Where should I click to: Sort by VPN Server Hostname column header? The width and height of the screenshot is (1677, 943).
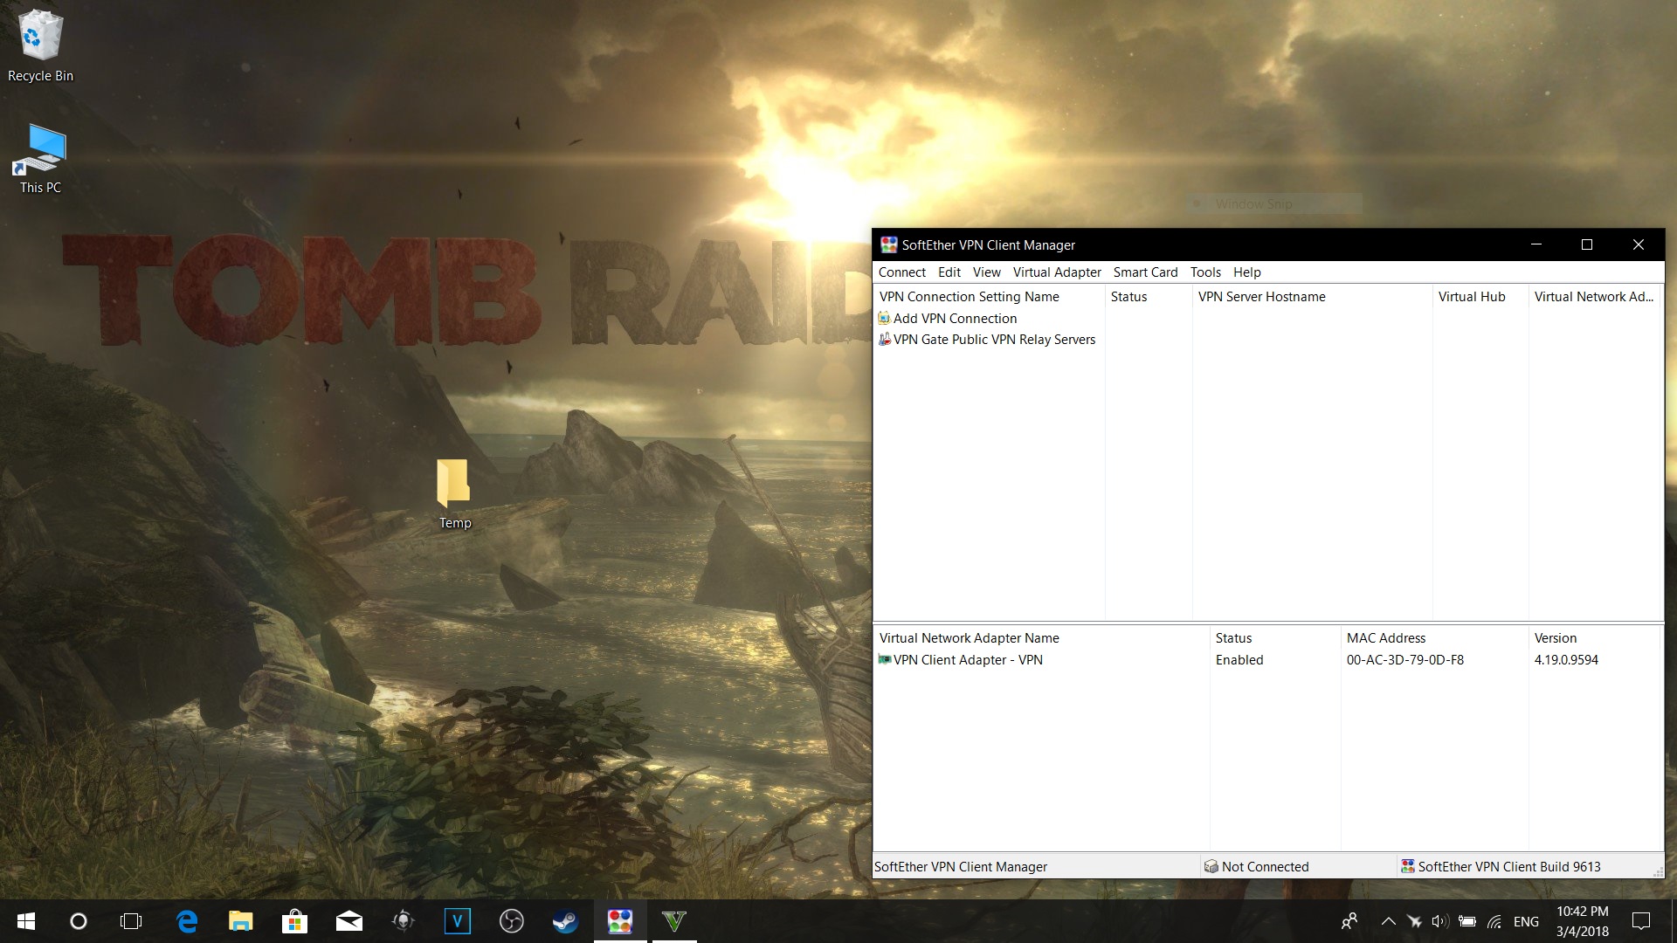[x=1261, y=297]
